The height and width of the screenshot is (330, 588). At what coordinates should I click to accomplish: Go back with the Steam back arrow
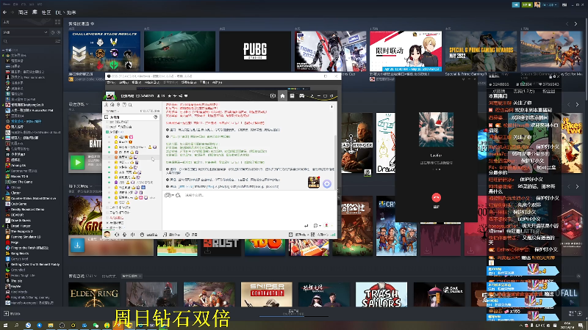(5, 12)
